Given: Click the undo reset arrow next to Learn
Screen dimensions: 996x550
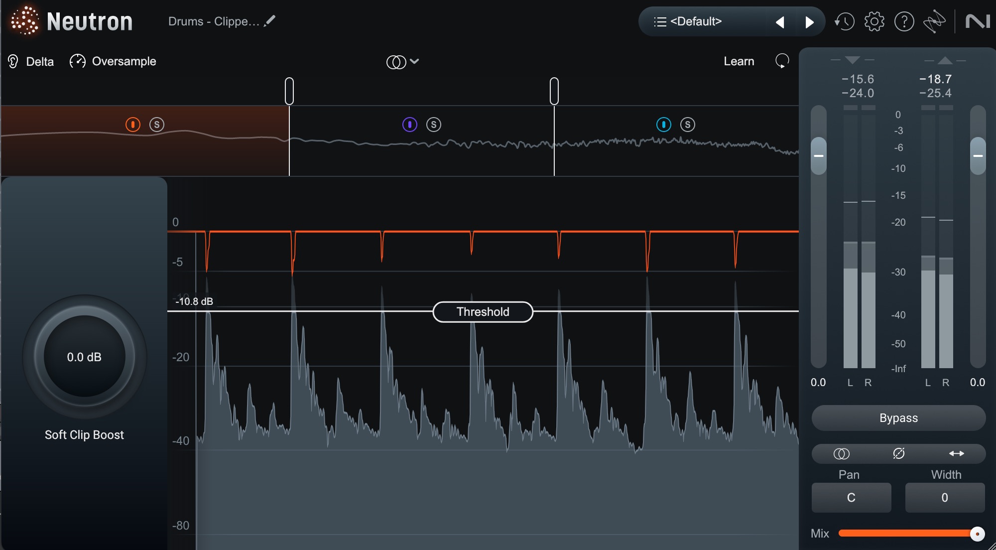Looking at the screenshot, I should pos(781,61).
